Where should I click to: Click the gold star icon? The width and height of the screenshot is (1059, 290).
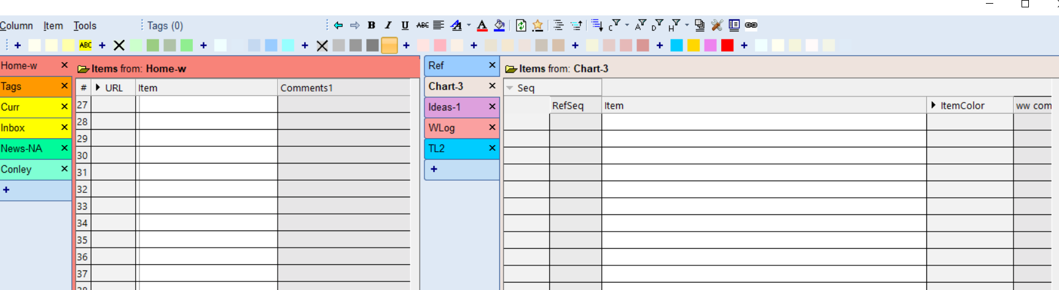[x=537, y=25]
